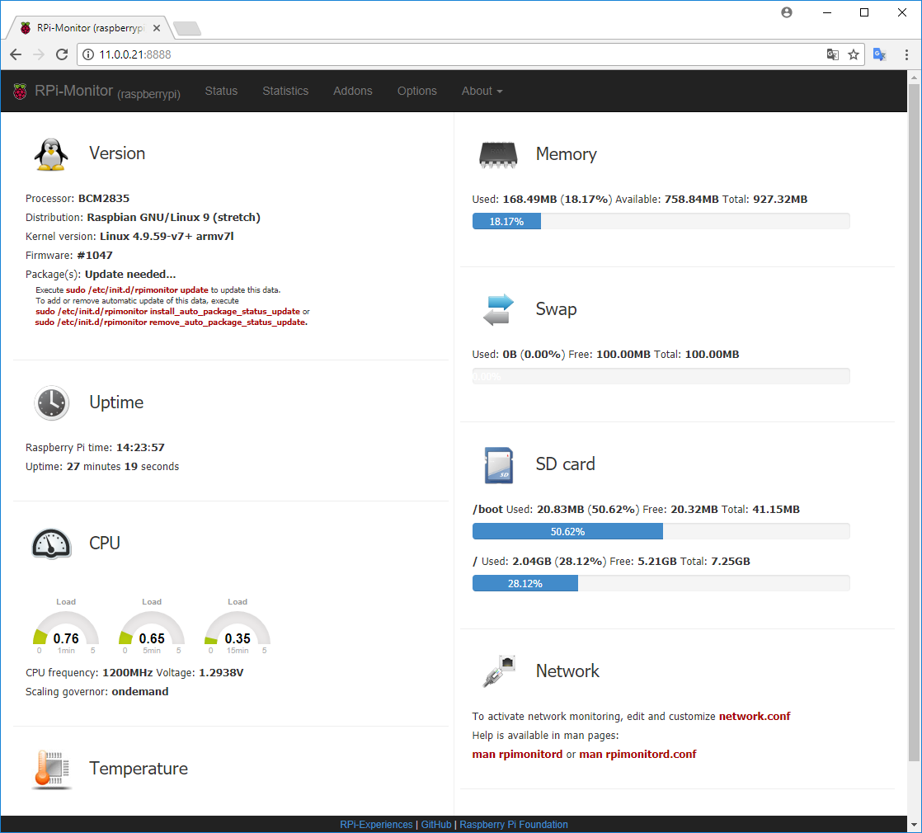Open the Options navbar item

(417, 91)
